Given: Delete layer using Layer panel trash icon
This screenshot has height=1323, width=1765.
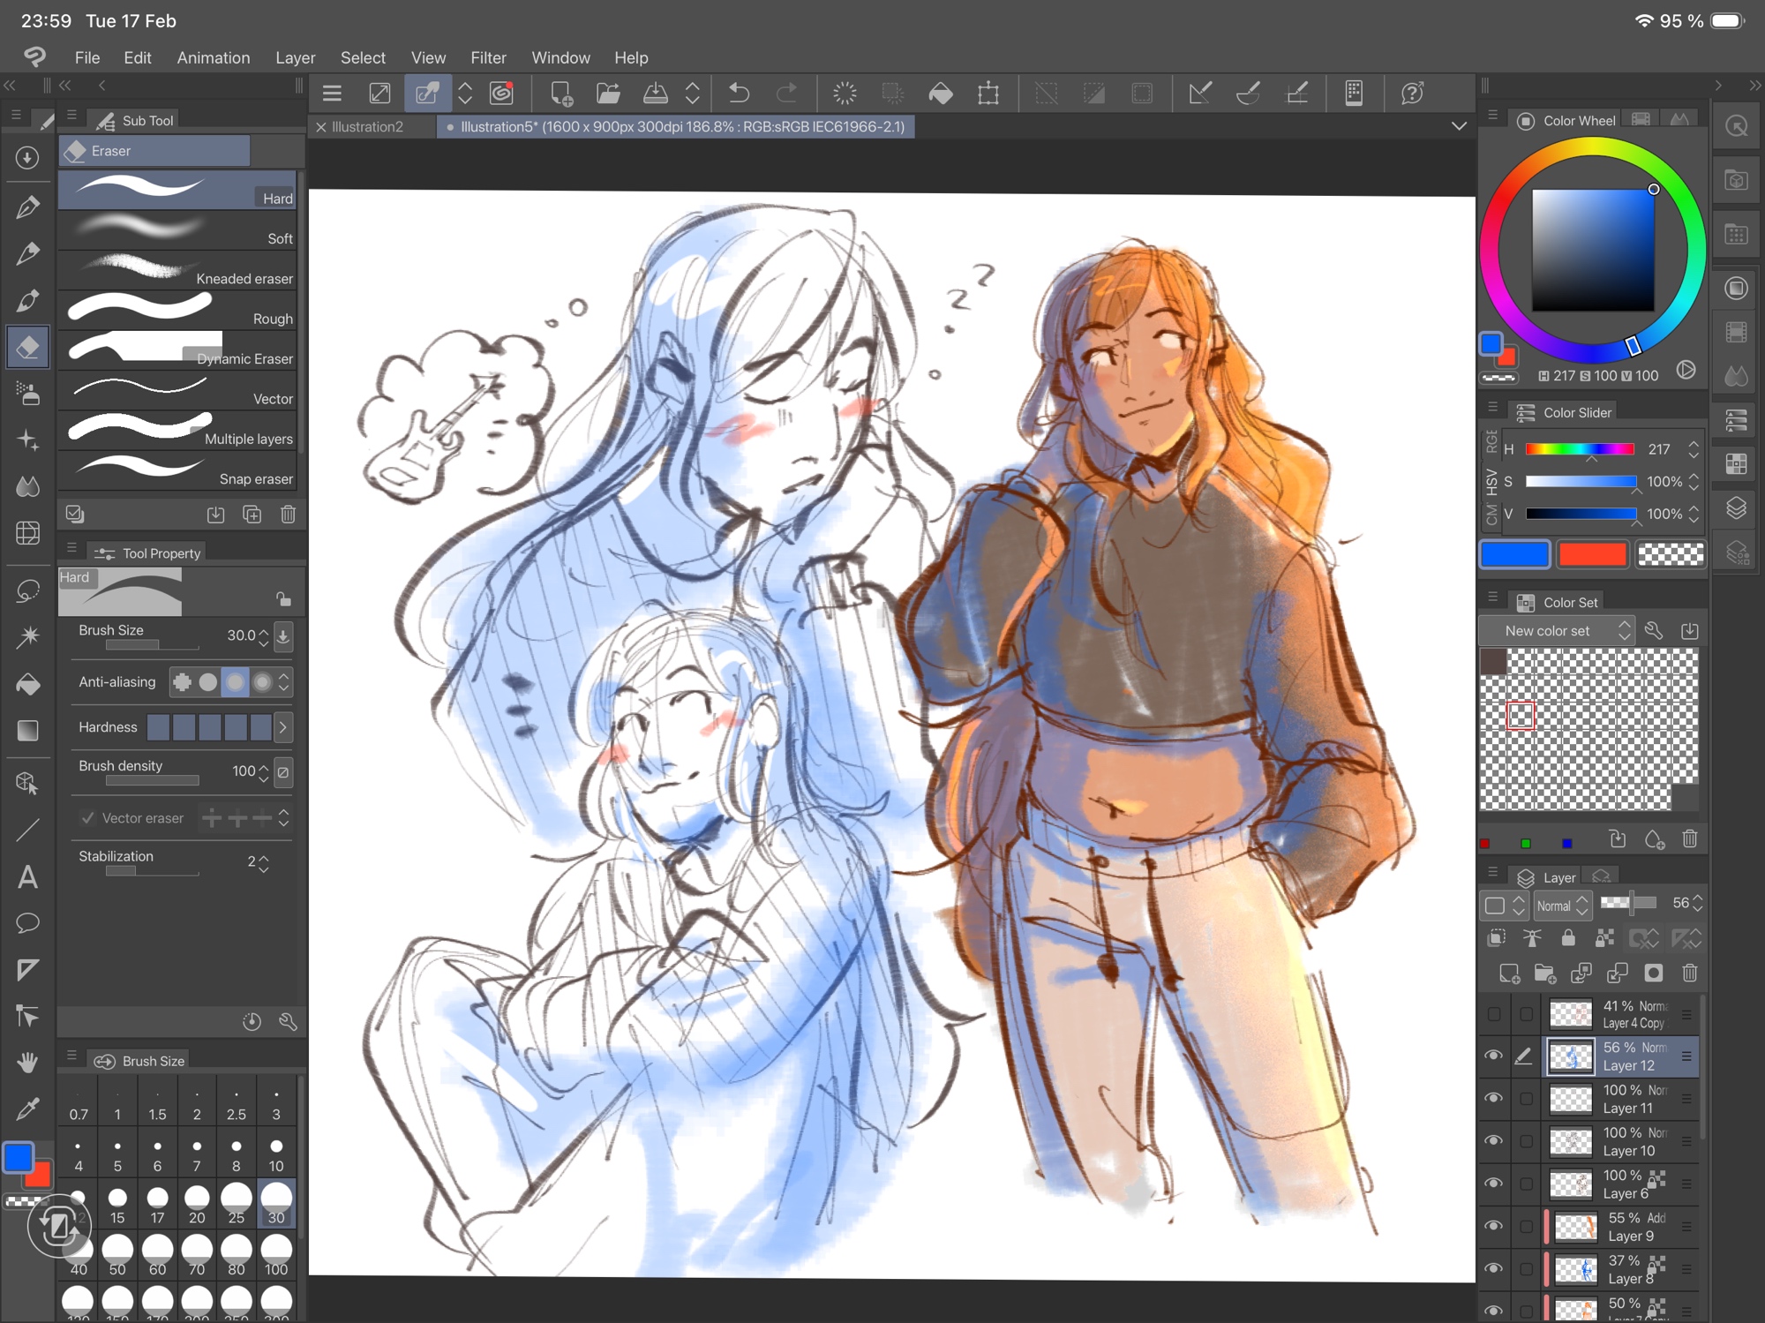Looking at the screenshot, I should pyautogui.click(x=1689, y=973).
